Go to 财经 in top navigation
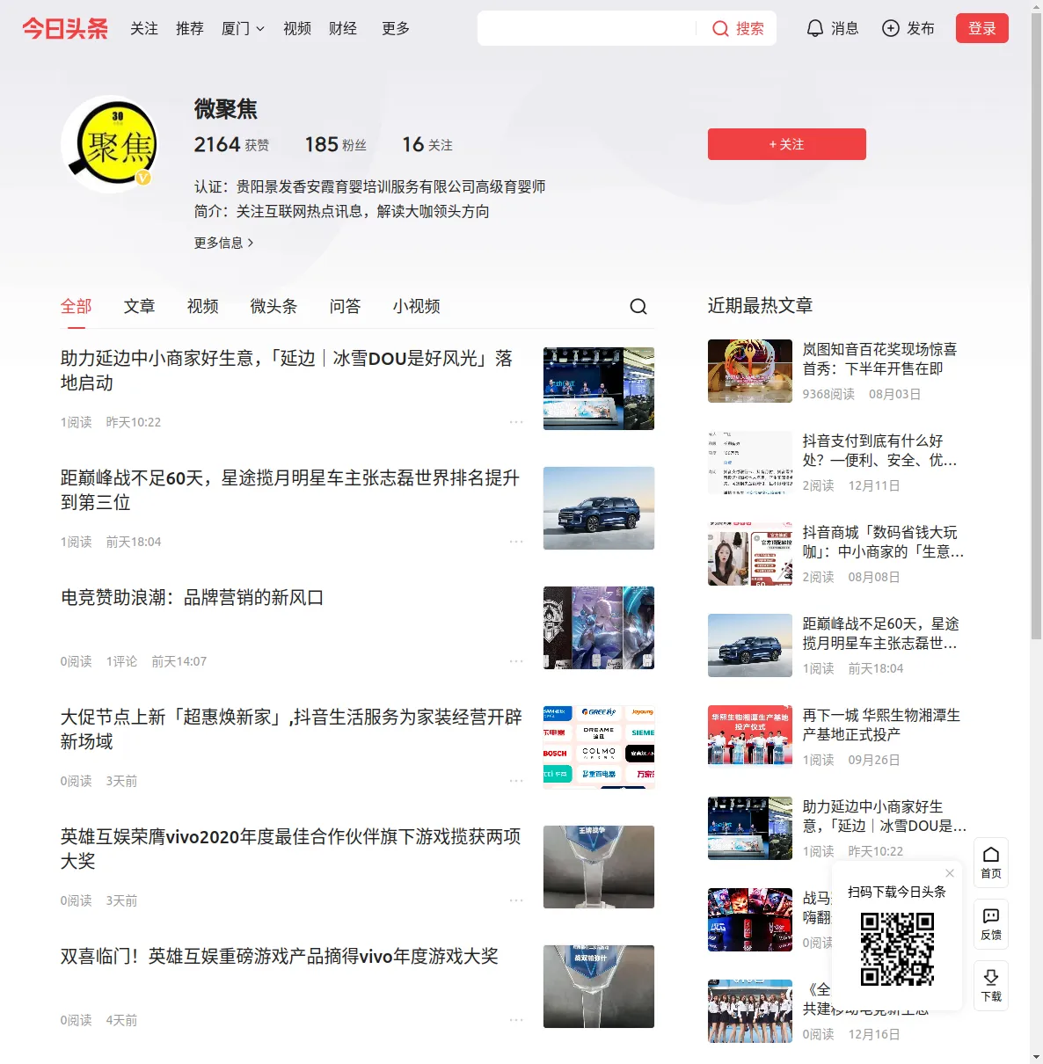The image size is (1043, 1064). (x=343, y=28)
